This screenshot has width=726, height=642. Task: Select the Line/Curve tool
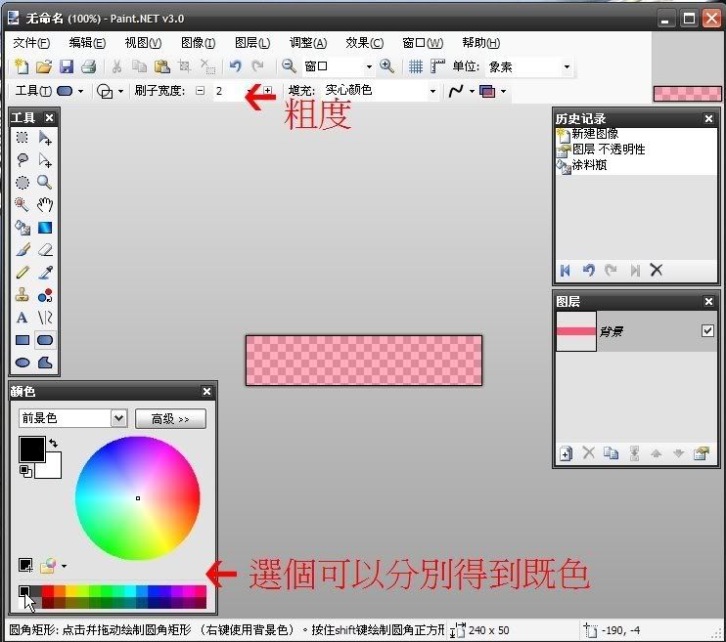(x=45, y=318)
